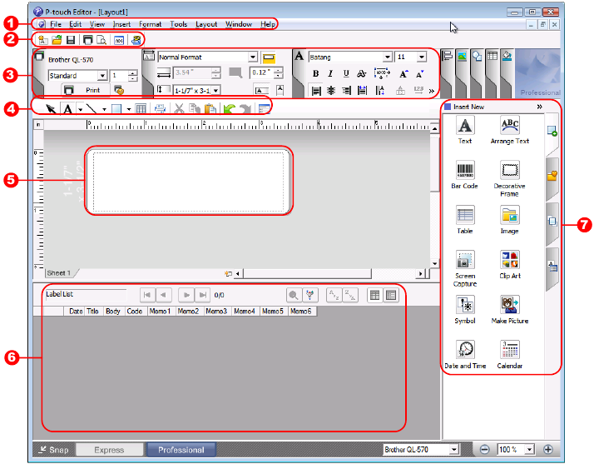Justify the text
594x464 pixels.
tap(363, 91)
